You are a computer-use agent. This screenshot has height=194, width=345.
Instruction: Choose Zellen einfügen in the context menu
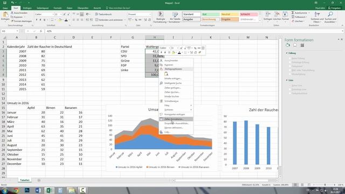point(176,88)
